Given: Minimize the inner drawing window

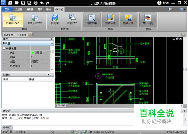Looking at the screenshot, I should (x=174, y=39).
